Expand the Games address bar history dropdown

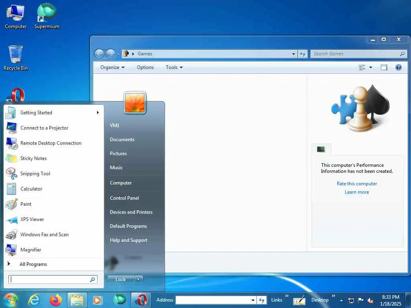point(293,54)
